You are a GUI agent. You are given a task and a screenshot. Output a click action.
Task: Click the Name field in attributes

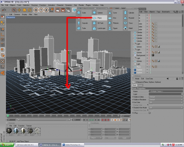[x=166, y=91]
